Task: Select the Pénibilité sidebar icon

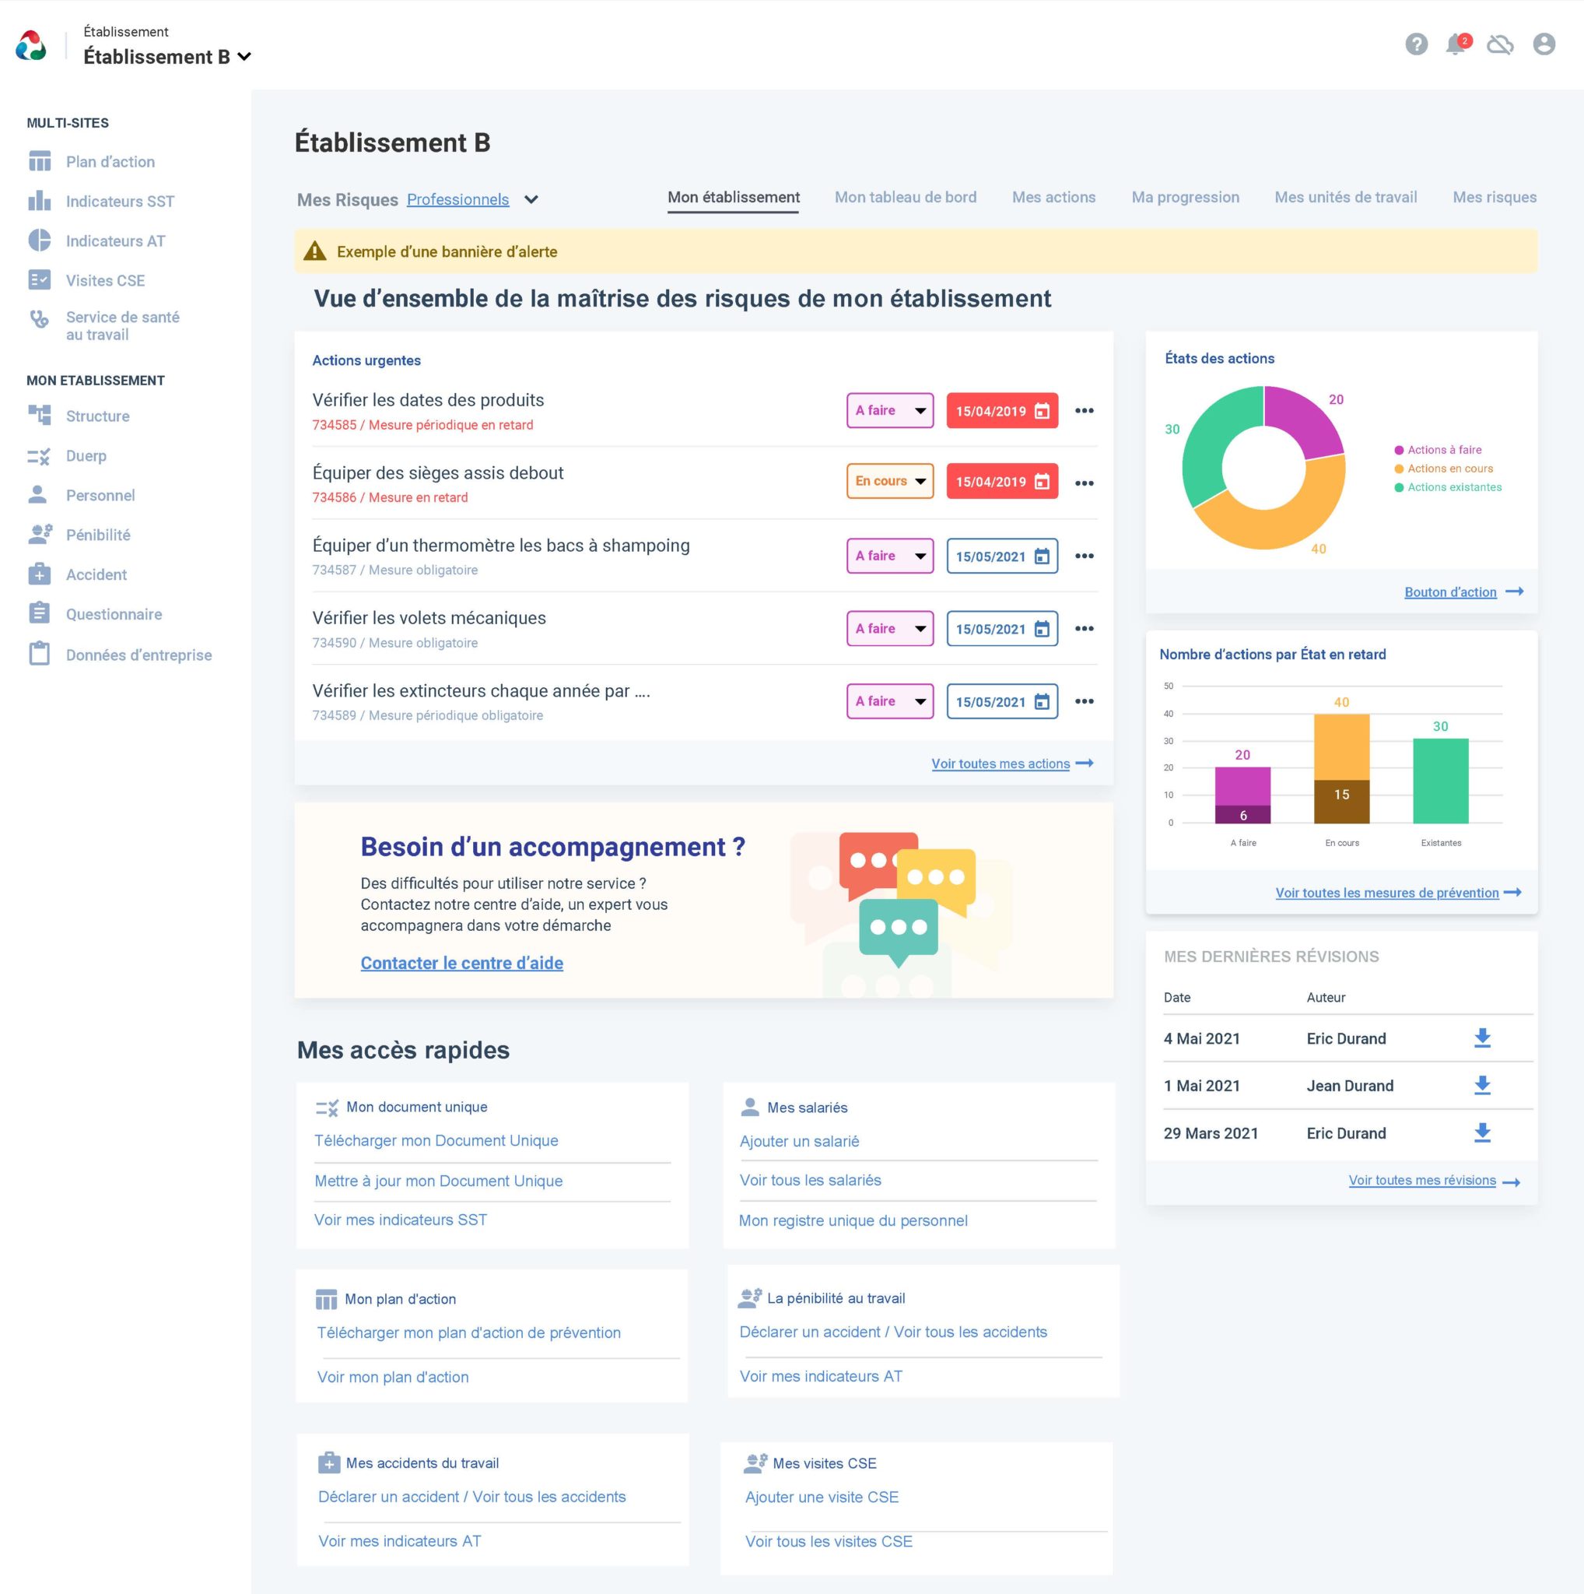Action: 40,534
